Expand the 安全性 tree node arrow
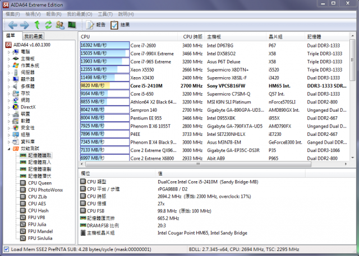This screenshot has width=359, height=256. tap(9, 128)
